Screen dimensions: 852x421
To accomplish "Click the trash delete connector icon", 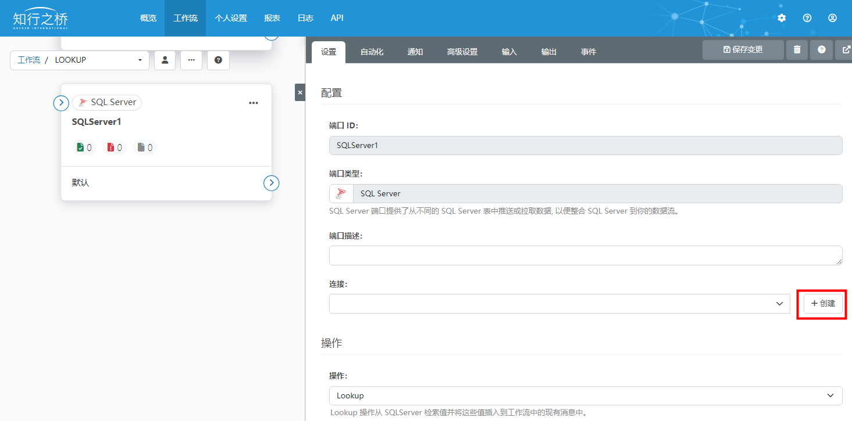I will point(797,50).
